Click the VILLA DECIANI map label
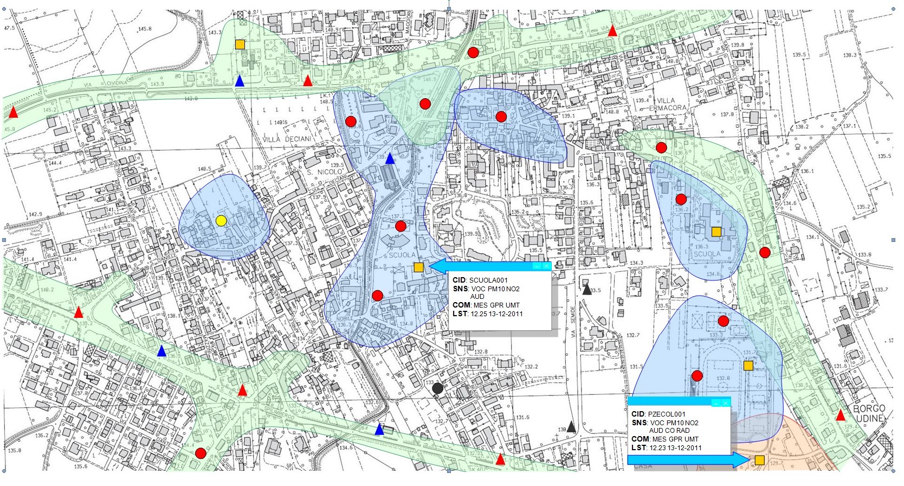 coord(287,139)
